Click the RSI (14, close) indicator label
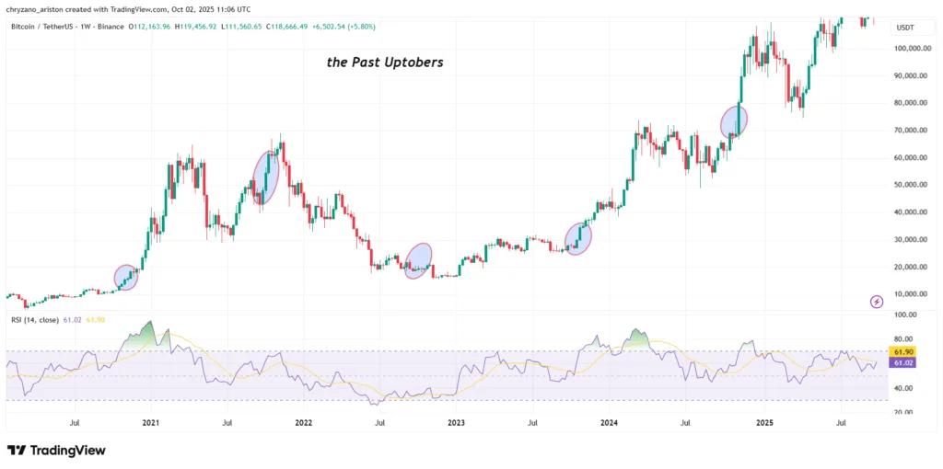This screenshot has width=943, height=469. click(x=36, y=320)
